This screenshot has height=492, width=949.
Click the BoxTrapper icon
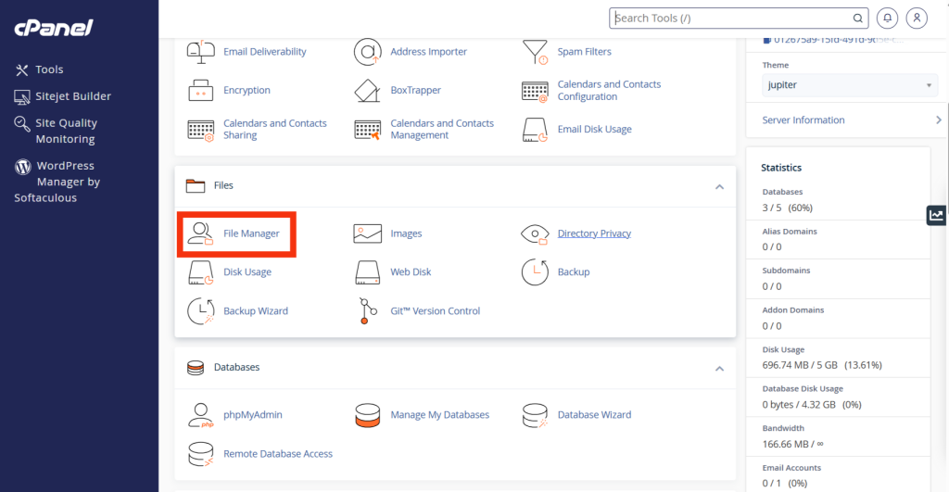click(x=368, y=91)
